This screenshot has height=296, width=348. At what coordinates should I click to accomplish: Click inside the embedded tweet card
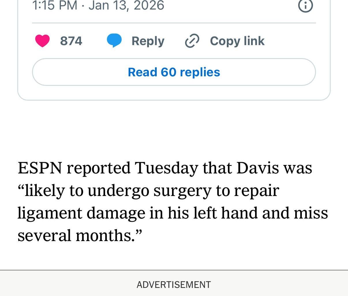[x=174, y=92]
